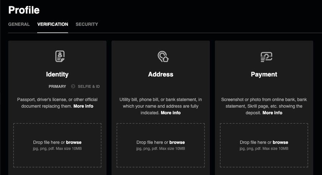
Task: Click file format note in Address drop zone
Action: pyautogui.click(x=161, y=149)
